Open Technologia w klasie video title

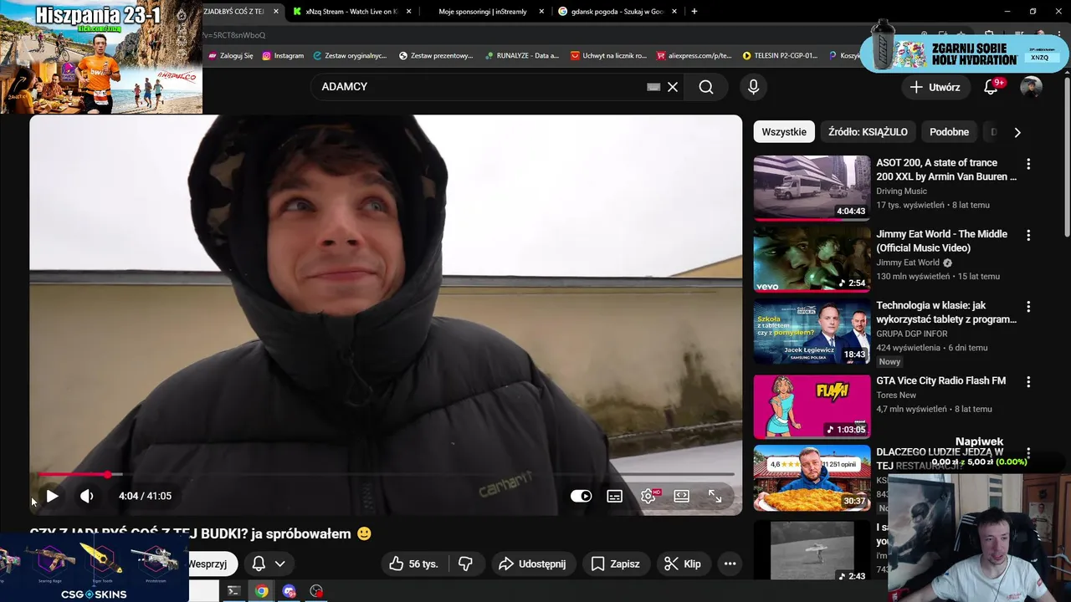coord(946,312)
